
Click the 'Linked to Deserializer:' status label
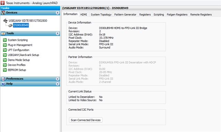pyautogui.click(x=81, y=97)
